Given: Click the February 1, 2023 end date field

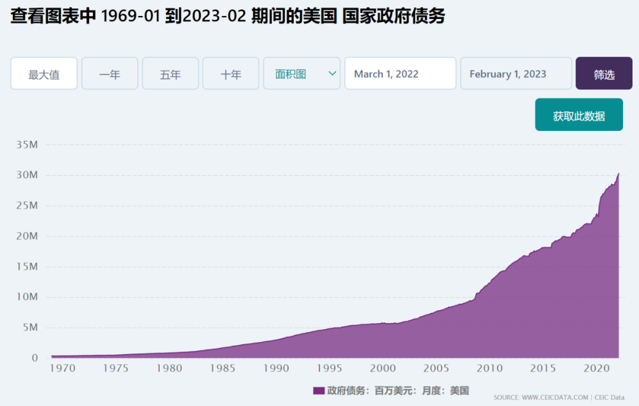Looking at the screenshot, I should (x=515, y=73).
